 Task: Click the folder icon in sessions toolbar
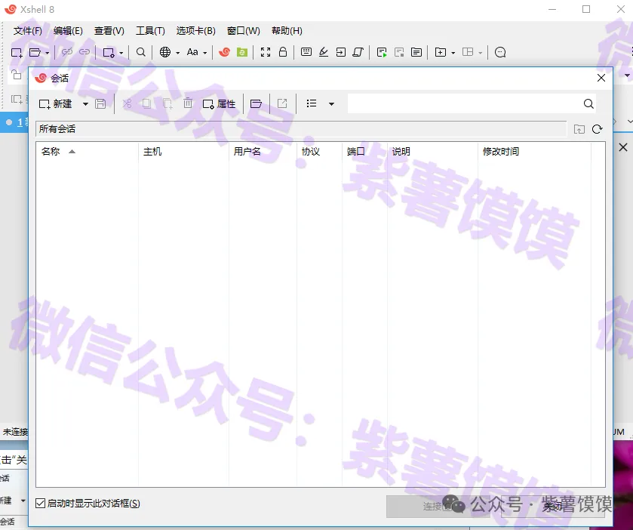pyautogui.click(x=257, y=103)
